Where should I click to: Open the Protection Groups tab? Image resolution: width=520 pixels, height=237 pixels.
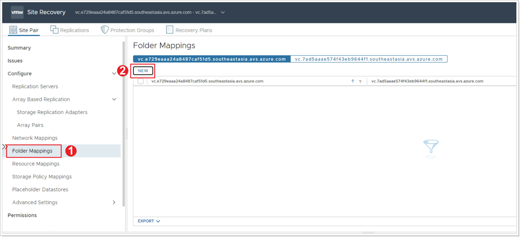click(127, 30)
